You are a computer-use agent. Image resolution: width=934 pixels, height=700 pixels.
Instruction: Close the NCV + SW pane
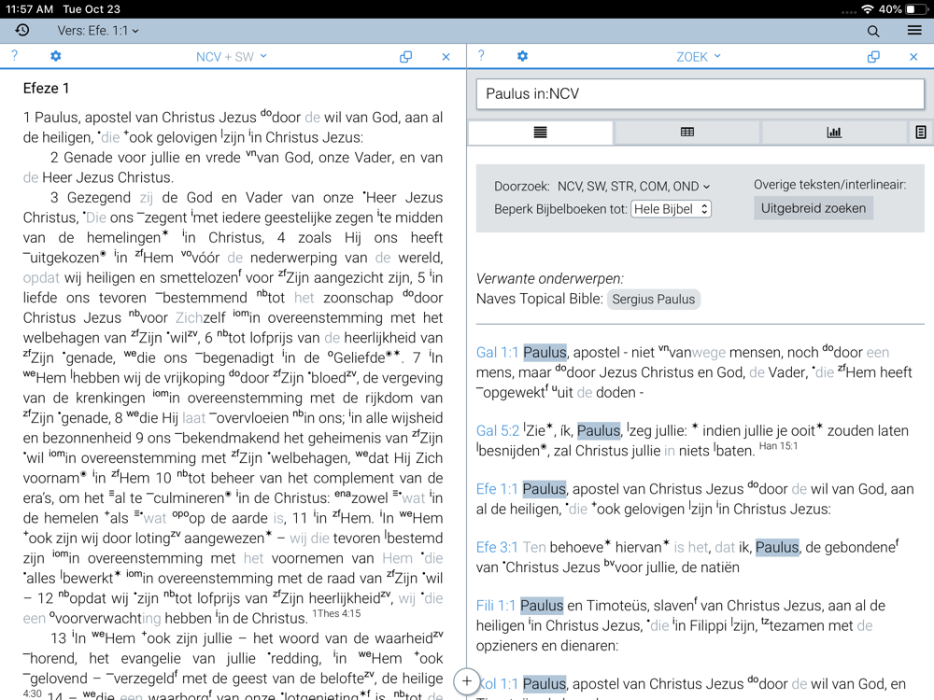pos(446,57)
